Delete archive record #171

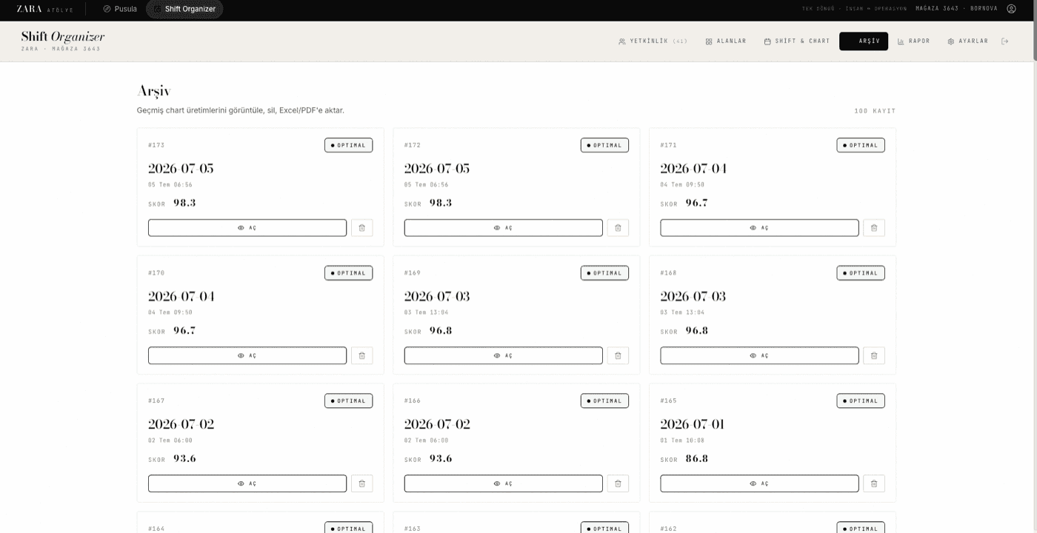coord(874,228)
